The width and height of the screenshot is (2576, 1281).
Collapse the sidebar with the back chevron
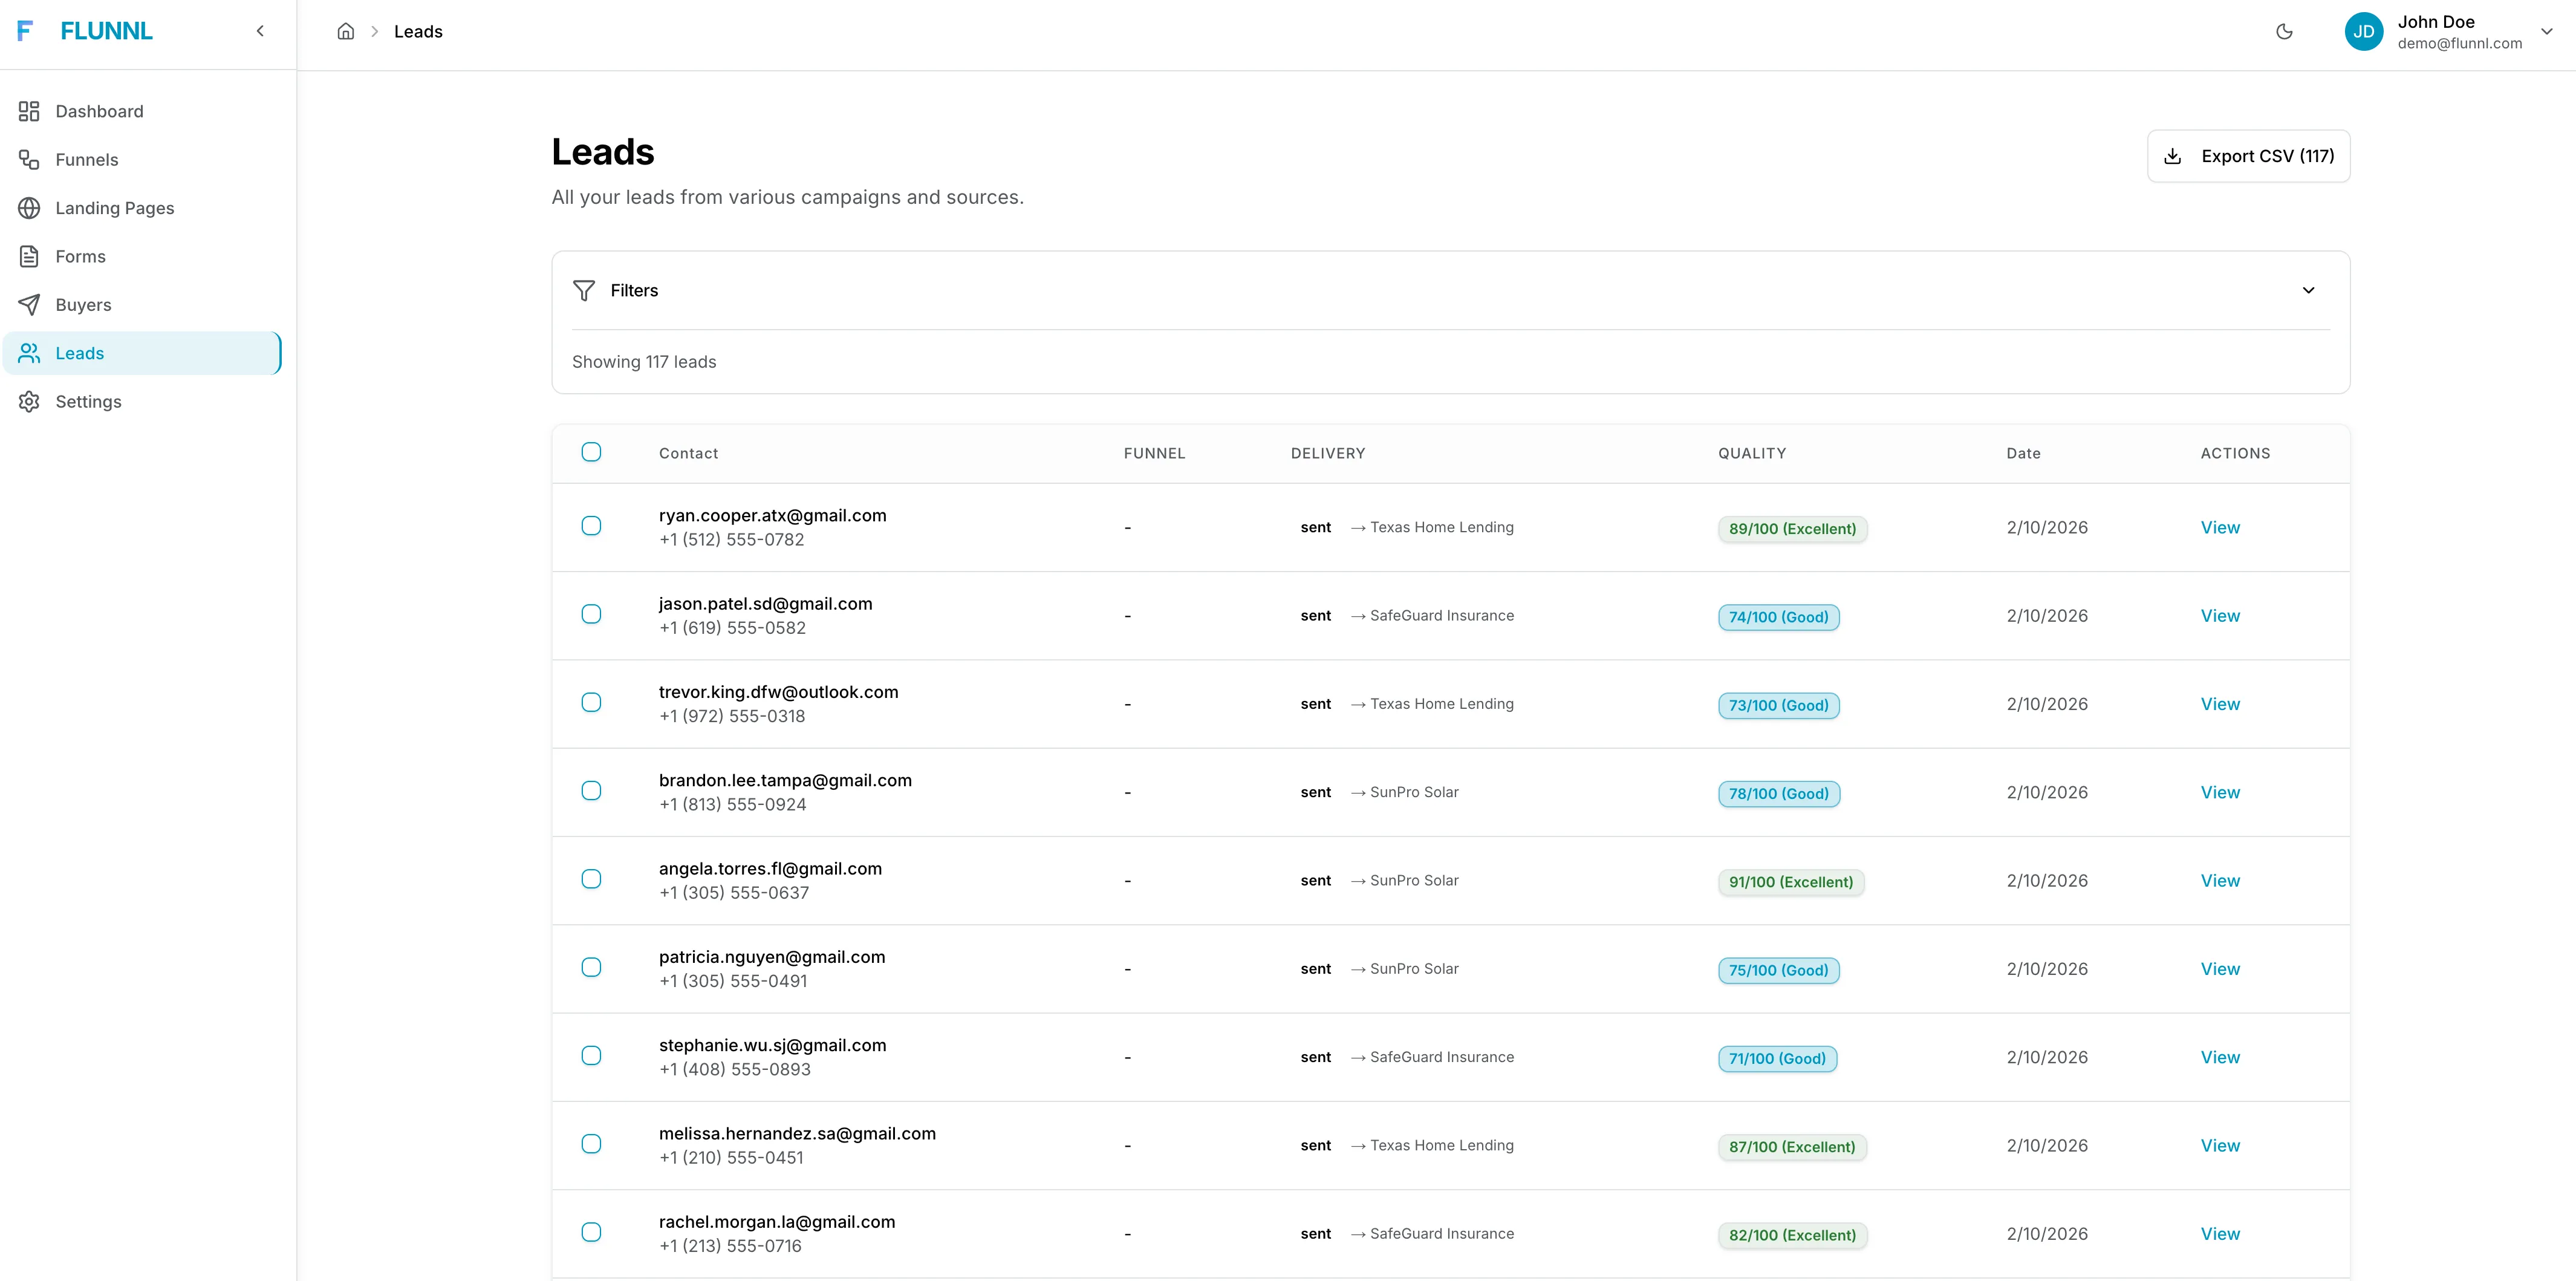coord(260,31)
